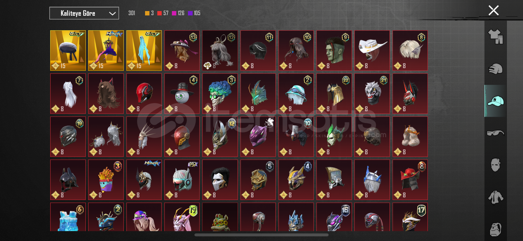This screenshot has width=523, height=241.
Task: Select the jacket category icon
Action: point(496,197)
